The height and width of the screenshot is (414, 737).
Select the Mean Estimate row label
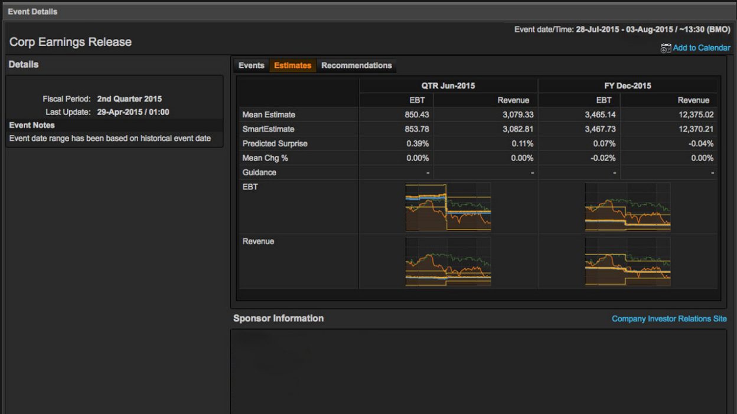point(269,114)
